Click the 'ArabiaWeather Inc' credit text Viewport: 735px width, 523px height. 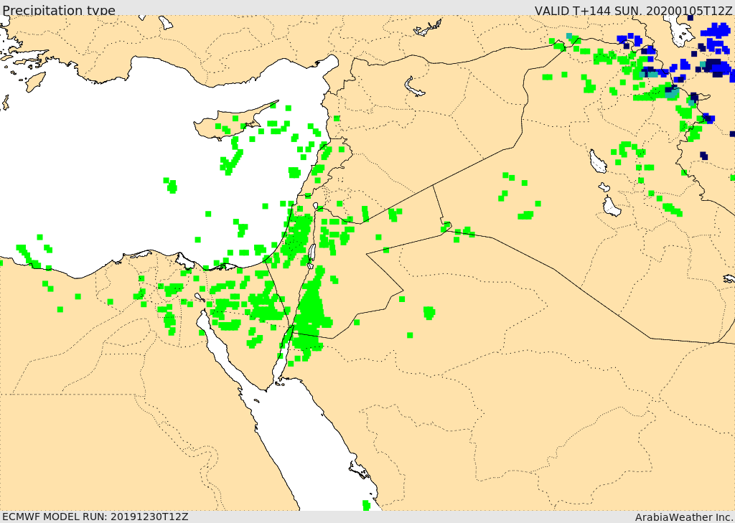[x=684, y=517]
